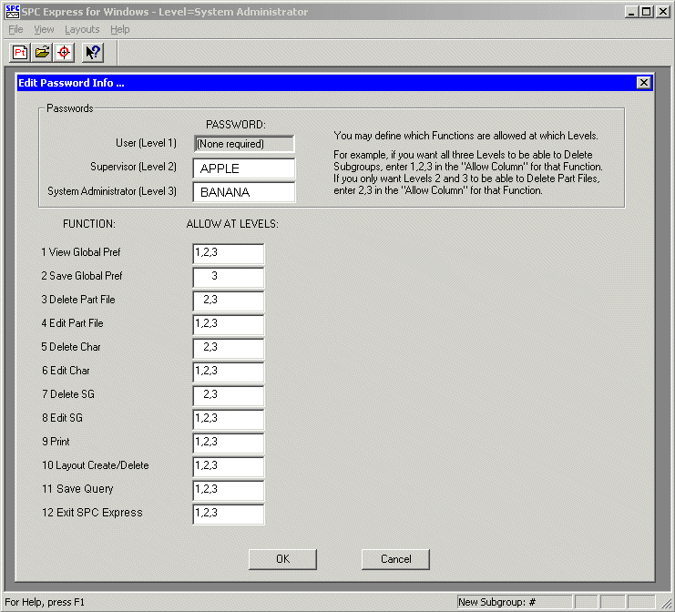The width and height of the screenshot is (675, 612).
Task: Click the Delete SG levels field
Action: tap(229, 395)
